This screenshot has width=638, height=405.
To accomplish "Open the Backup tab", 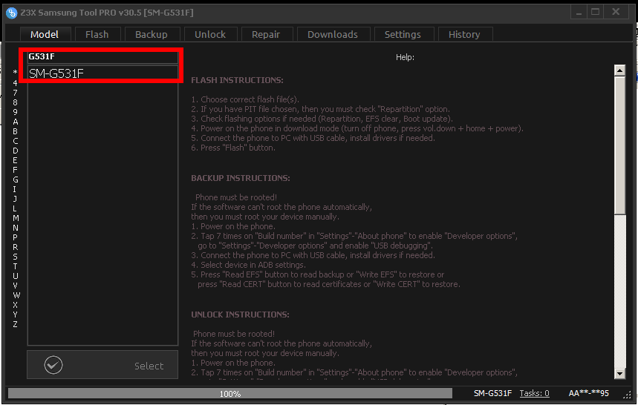I will pyautogui.click(x=152, y=35).
